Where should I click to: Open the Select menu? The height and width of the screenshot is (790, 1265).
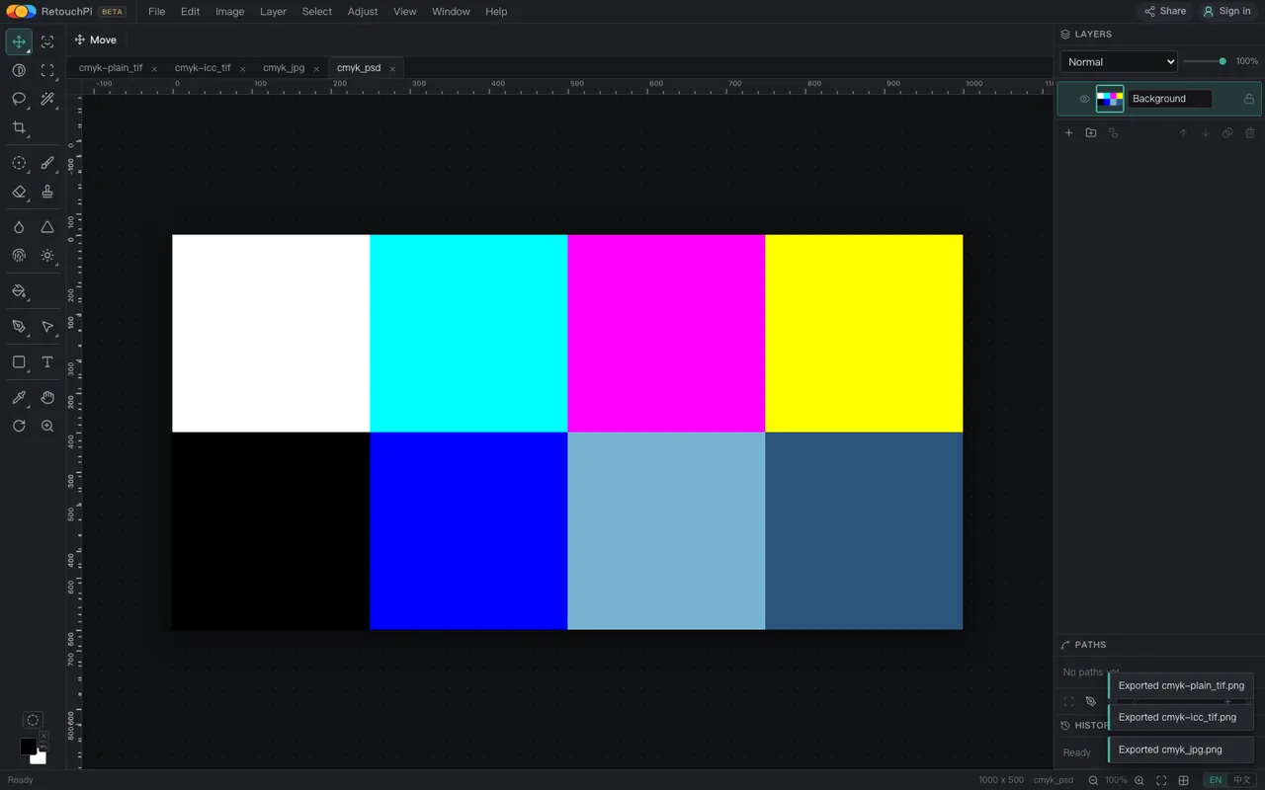[x=317, y=12]
